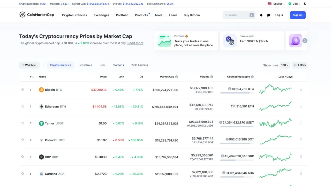Toggle dark mode with the moon icon
Image resolution: width=331 pixels, height=186 pixels.
(x=305, y=4)
